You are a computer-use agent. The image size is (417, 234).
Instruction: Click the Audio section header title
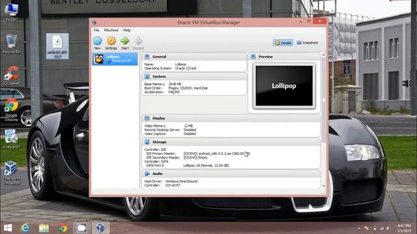click(158, 174)
